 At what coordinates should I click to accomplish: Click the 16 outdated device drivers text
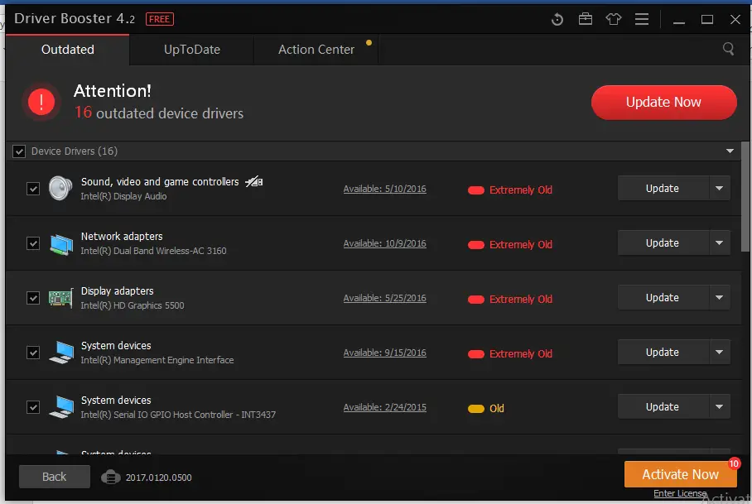click(159, 113)
